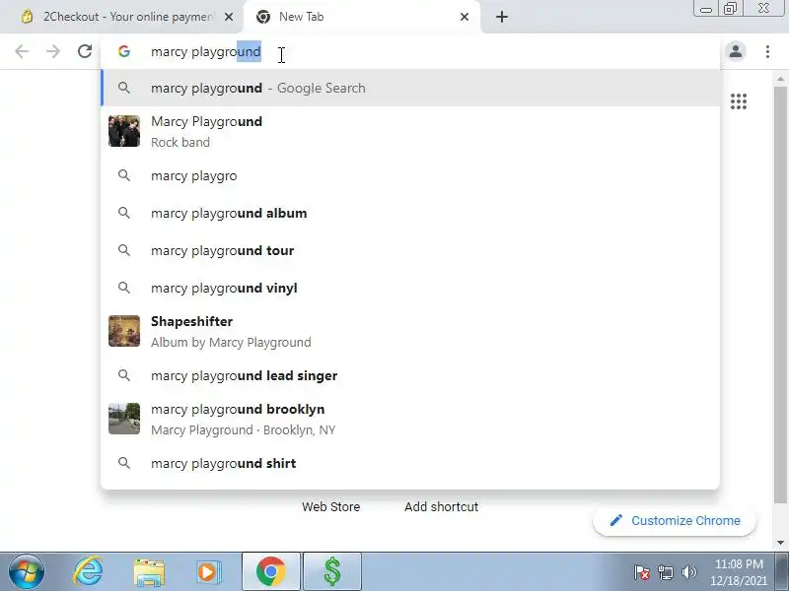This screenshot has height=591, width=789.
Task: Pick the 'marcy playgro' suggestion
Action: [410, 176]
